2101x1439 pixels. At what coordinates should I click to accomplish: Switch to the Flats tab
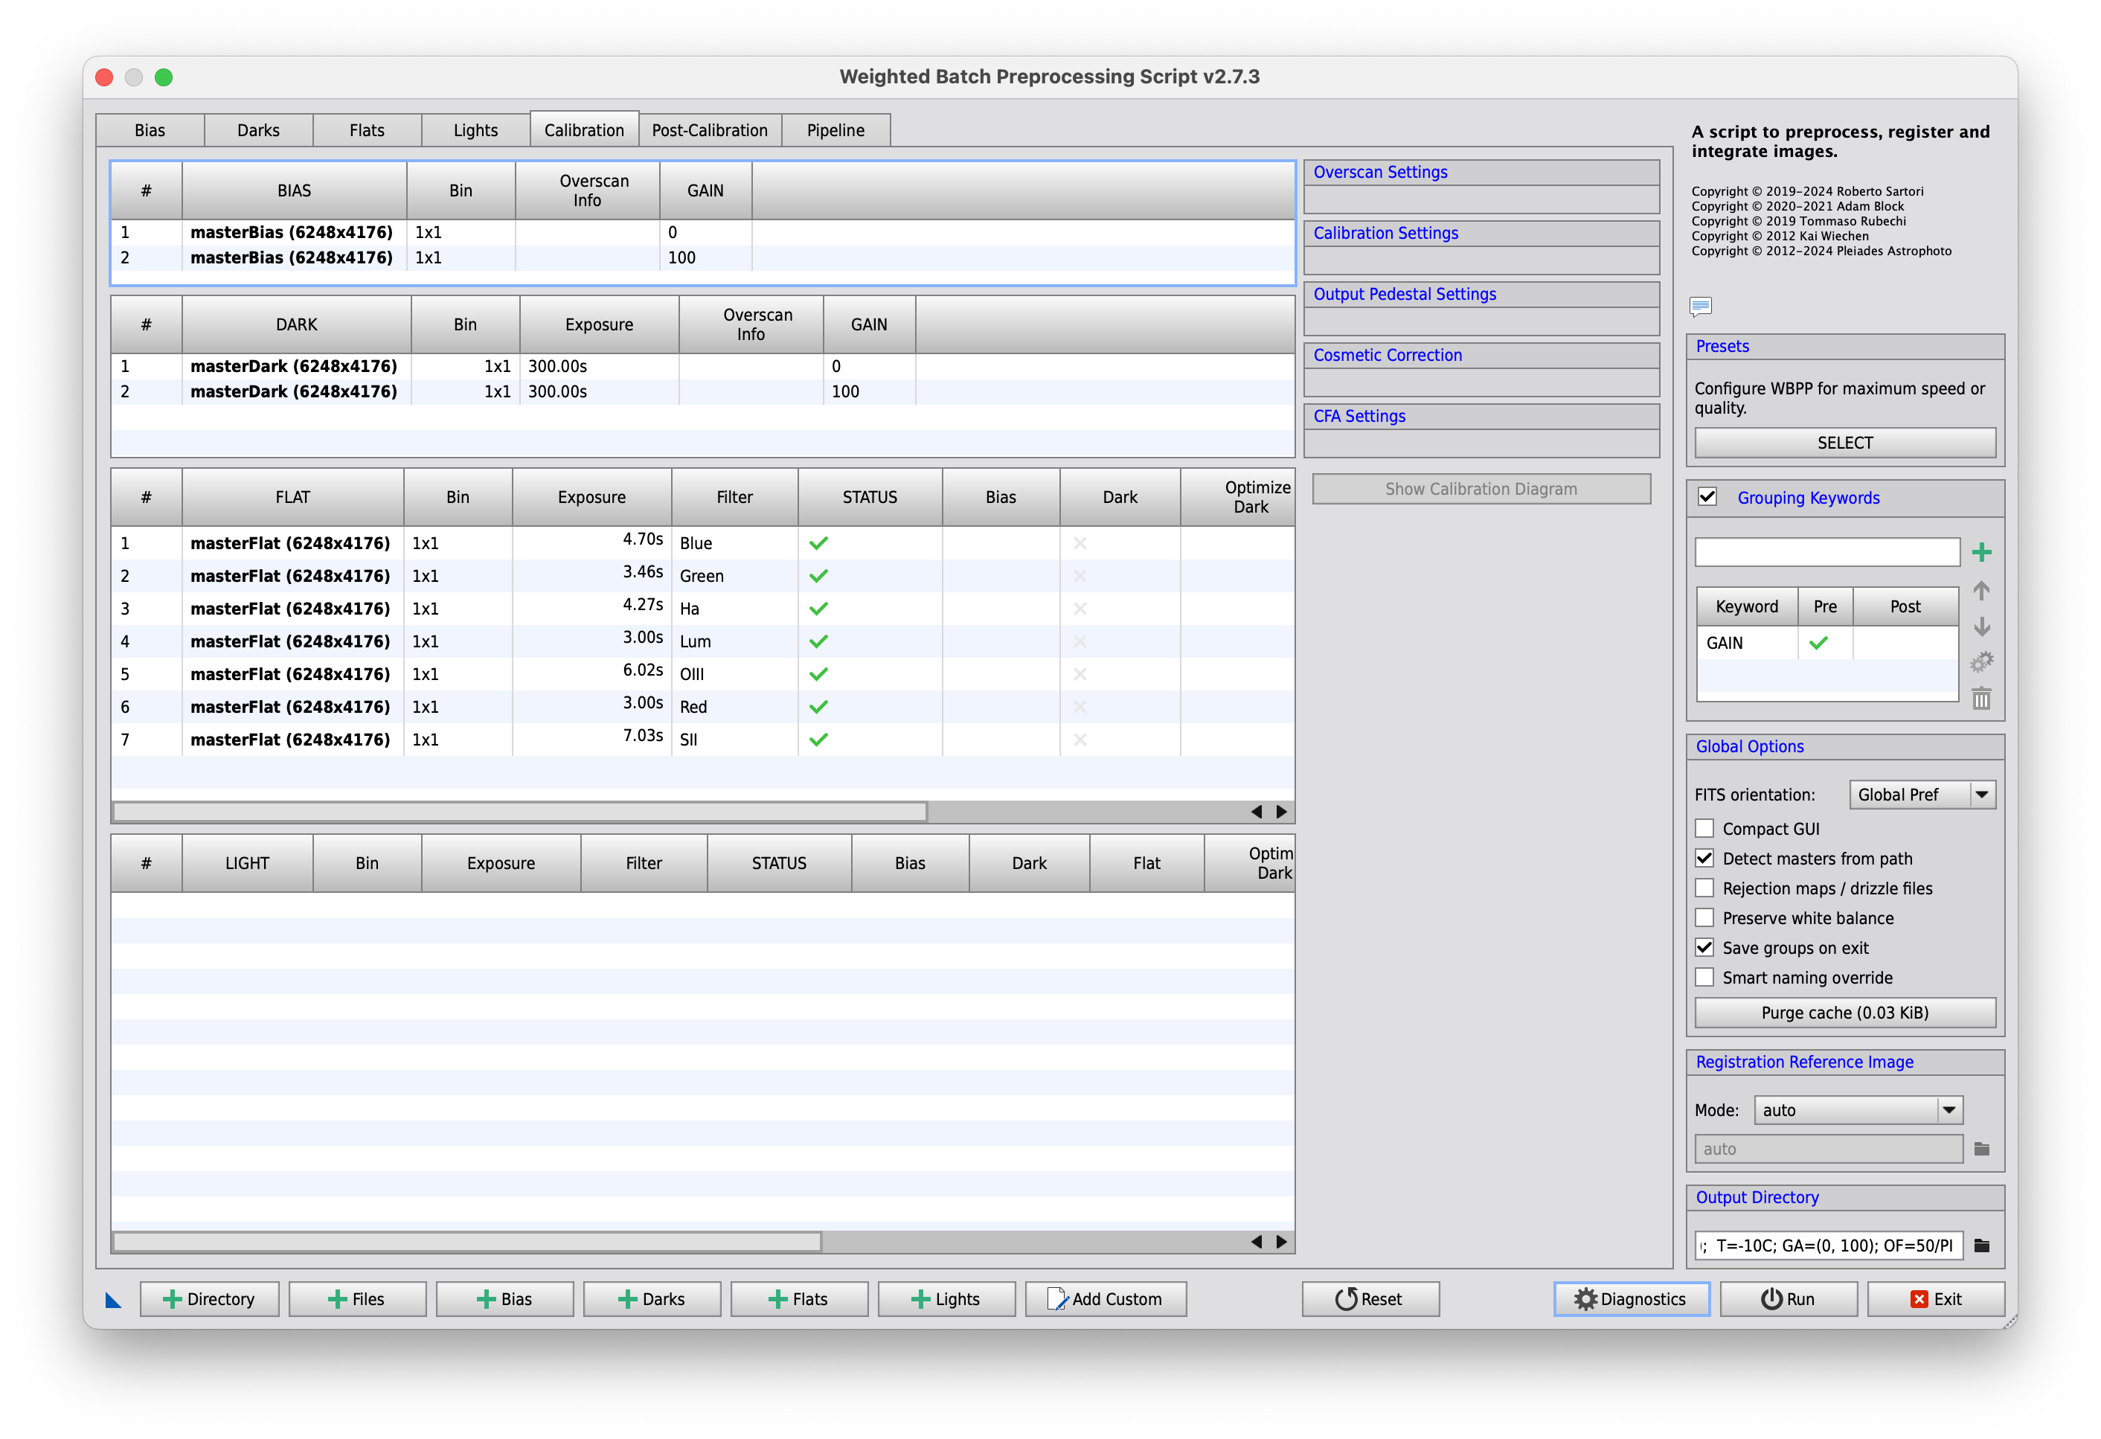point(367,130)
